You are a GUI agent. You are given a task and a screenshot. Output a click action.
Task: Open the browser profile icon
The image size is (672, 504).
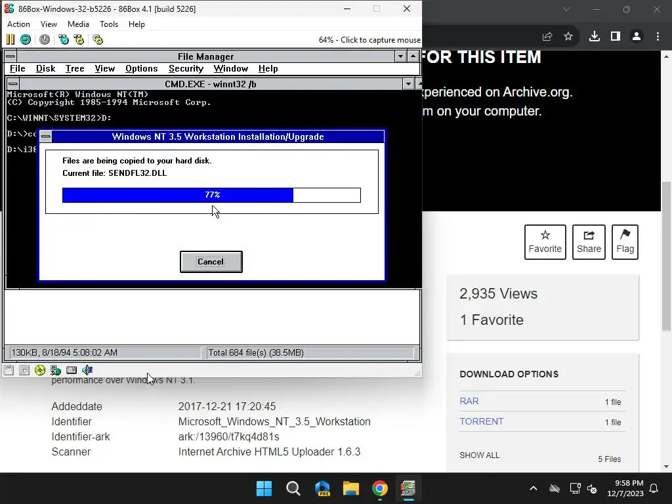637,37
